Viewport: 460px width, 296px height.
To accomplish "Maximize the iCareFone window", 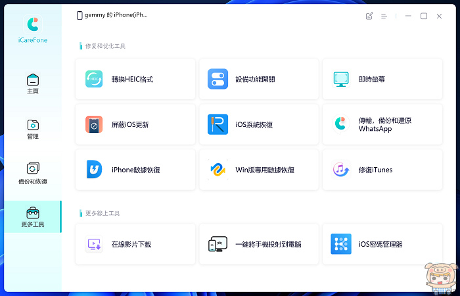I will 424,16.
